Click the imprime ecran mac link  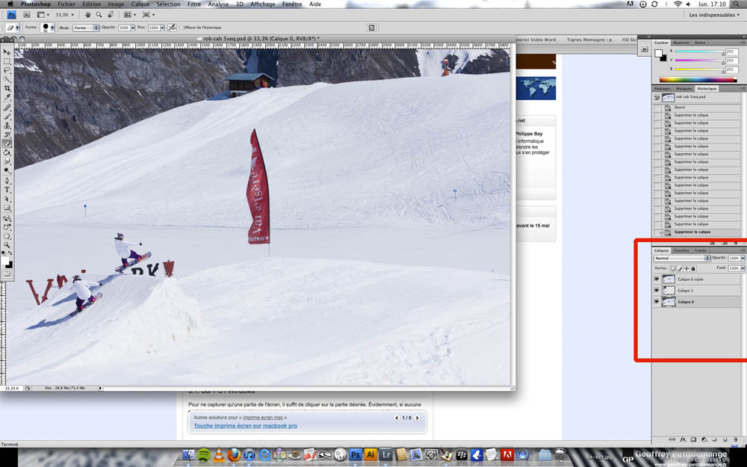coord(262,418)
